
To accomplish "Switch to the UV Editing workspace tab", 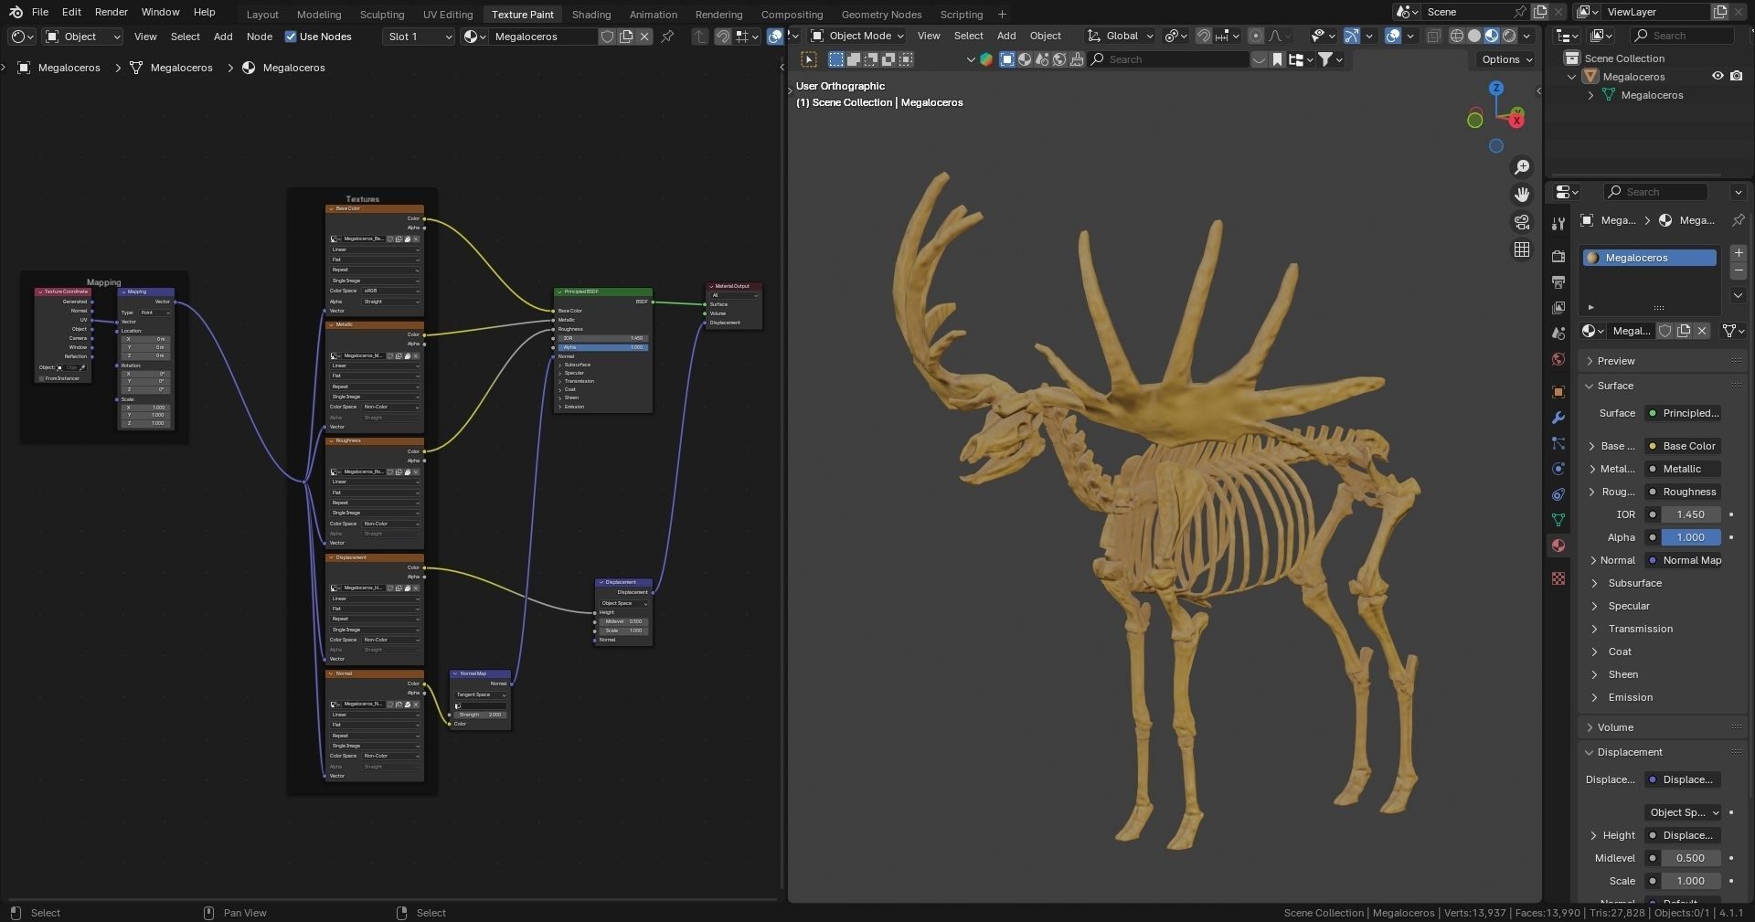I will click(x=448, y=14).
